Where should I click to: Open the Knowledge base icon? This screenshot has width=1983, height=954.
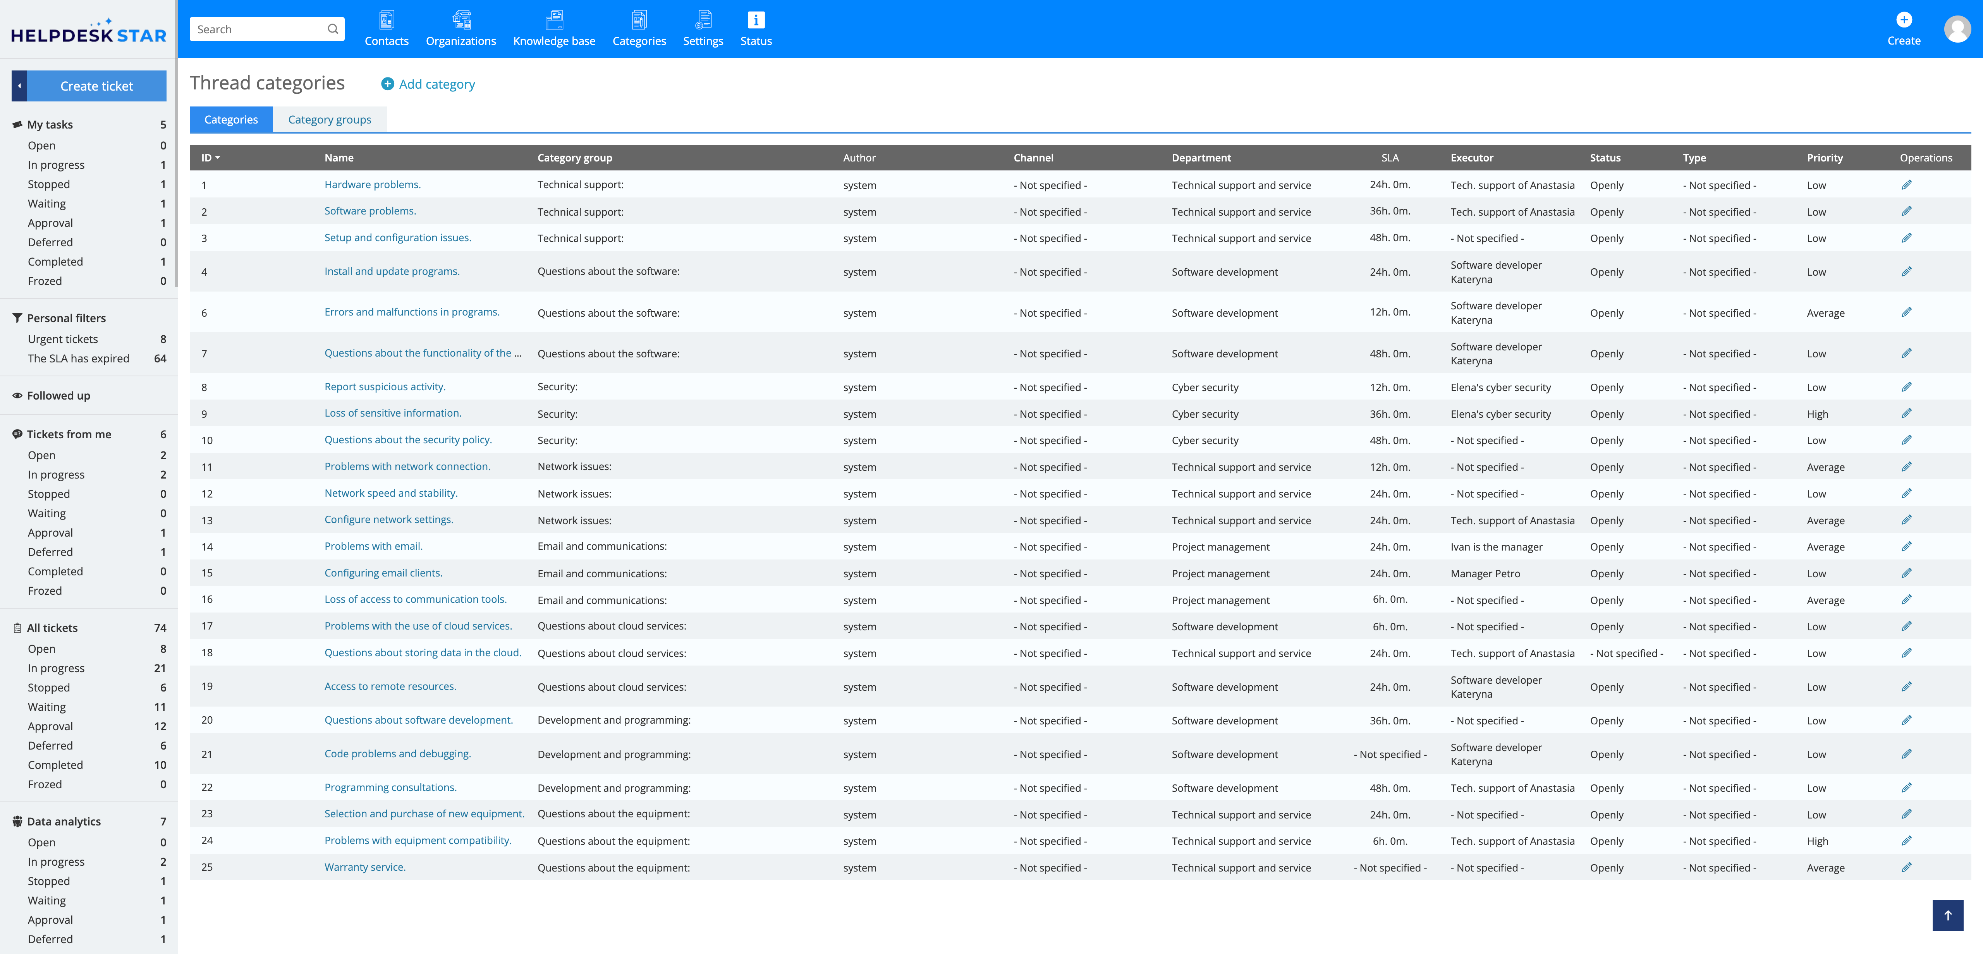click(553, 21)
